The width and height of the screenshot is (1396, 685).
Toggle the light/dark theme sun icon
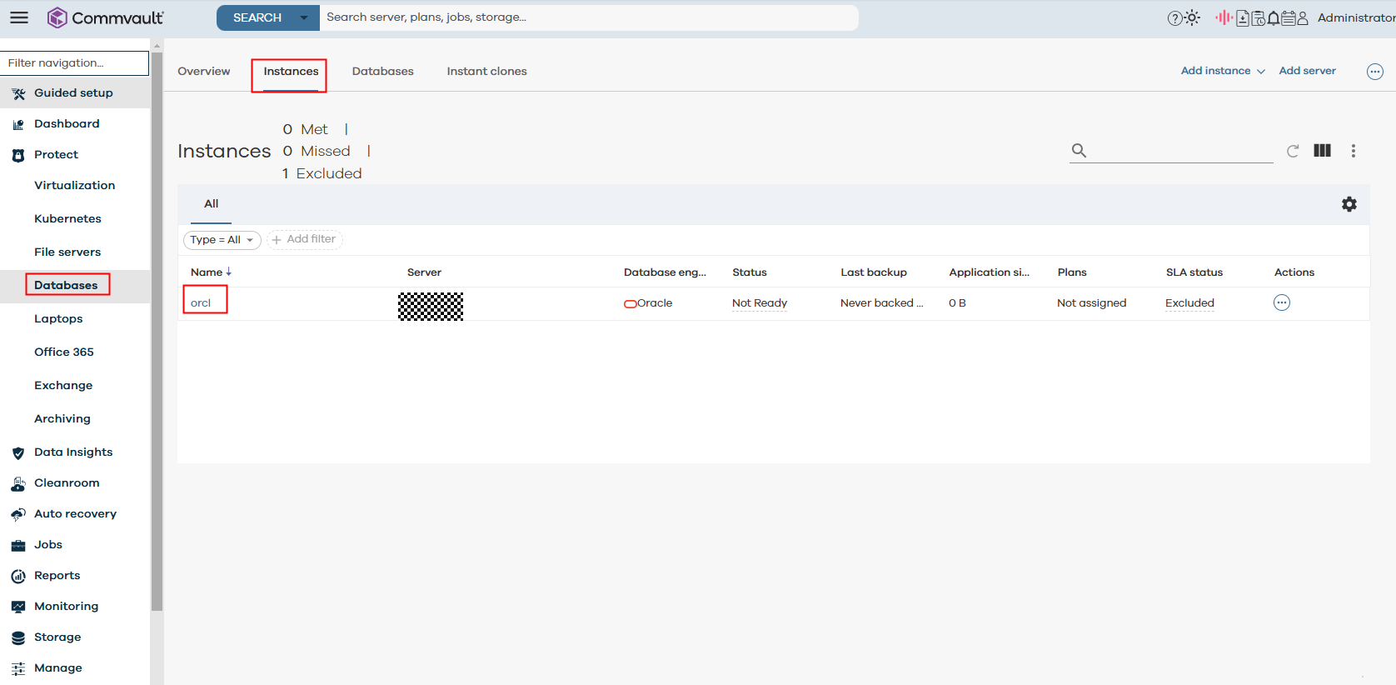(x=1193, y=17)
